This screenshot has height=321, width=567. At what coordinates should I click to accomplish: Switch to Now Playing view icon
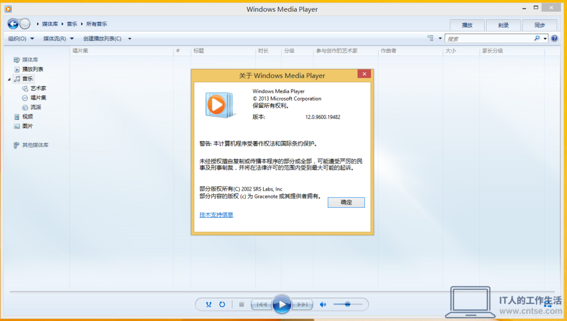(548, 304)
